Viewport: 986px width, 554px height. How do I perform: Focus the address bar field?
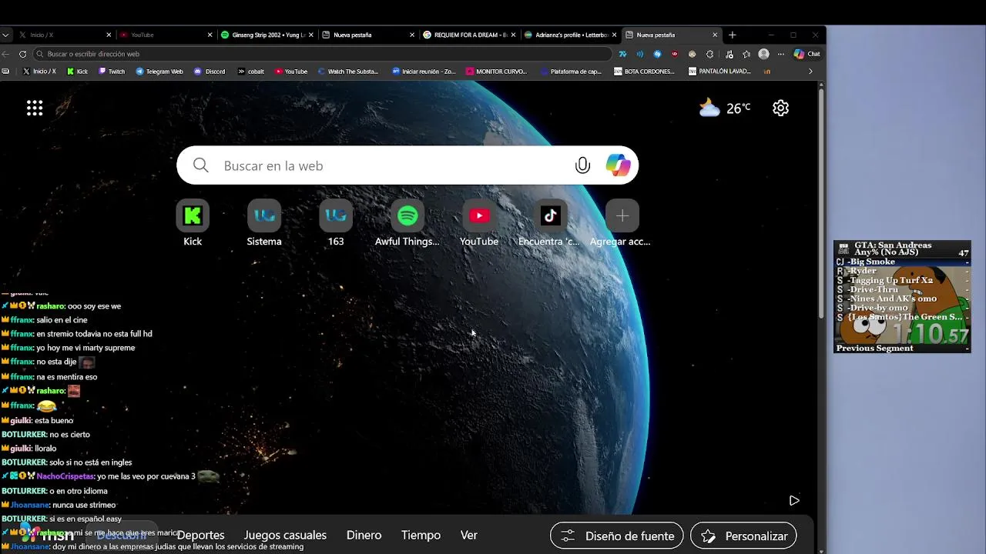[324, 54]
